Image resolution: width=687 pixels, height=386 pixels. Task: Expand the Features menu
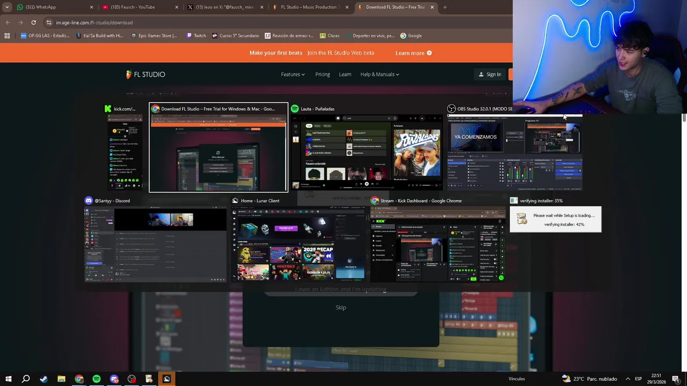pos(293,75)
